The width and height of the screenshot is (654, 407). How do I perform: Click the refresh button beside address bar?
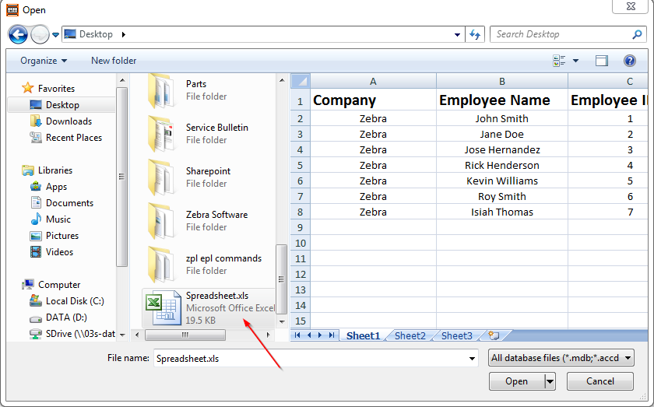tap(475, 34)
